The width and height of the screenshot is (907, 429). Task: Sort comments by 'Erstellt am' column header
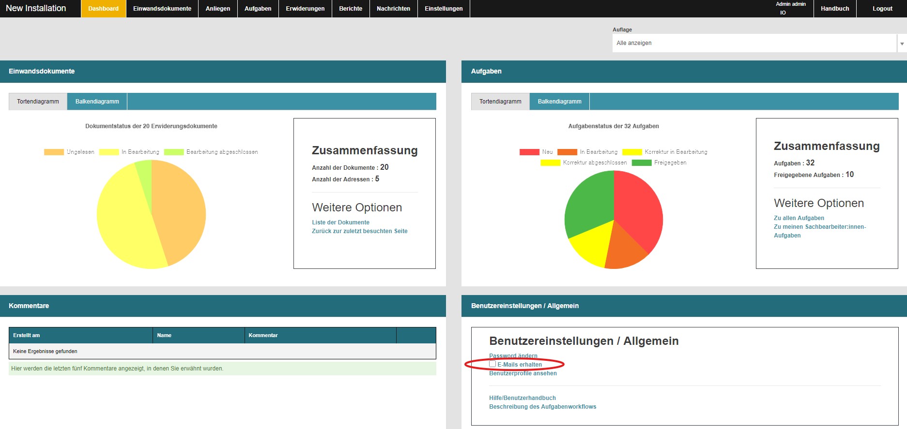[x=27, y=335]
